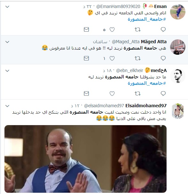Open the chevron menu on Mãged Atta's tweet

[x=7, y=42]
